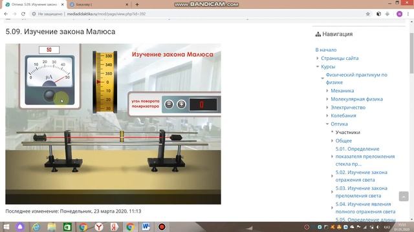Expand the 5.02 tree item arrow
The width and height of the screenshot is (414, 232).
332,176
